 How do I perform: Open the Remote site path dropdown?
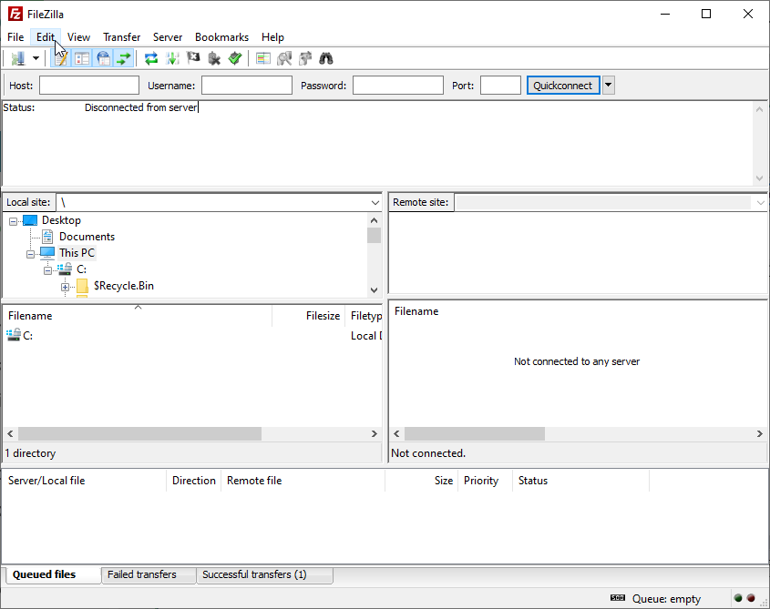coord(761,203)
